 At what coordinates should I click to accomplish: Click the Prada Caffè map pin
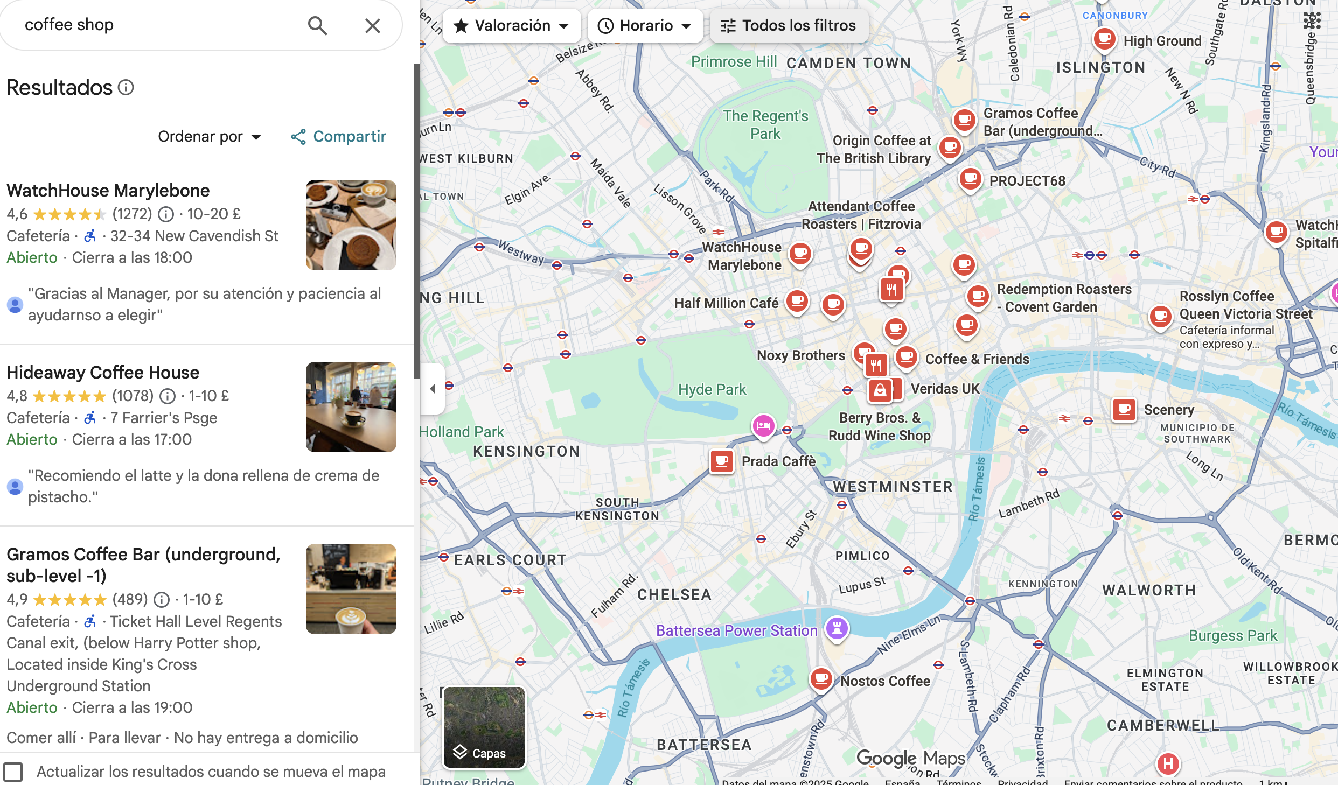pos(721,461)
